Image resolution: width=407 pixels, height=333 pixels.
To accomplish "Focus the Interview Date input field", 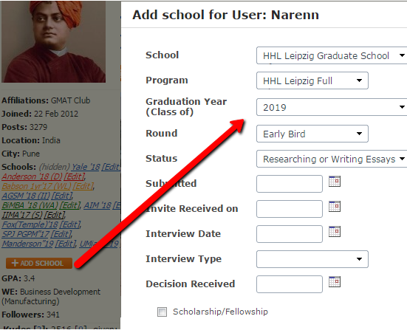I will 290,234.
